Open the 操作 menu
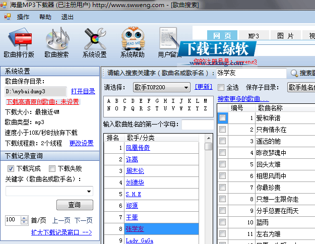The height and width of the screenshot is (244, 315). click(23, 17)
